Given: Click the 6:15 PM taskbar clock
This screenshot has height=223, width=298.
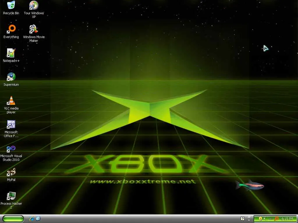Looking at the screenshot, I should click(x=287, y=219).
